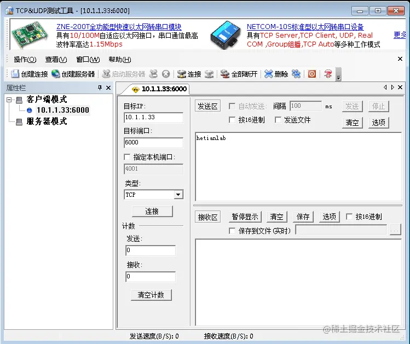Viewport: 410px width, 344px height.
Task: Click the send text area with hetianlab
Action: click(x=298, y=167)
